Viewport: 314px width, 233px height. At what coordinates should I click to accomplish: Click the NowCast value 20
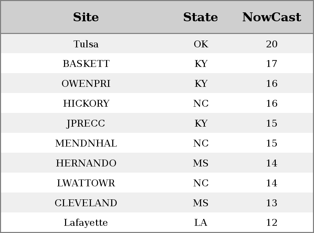(x=272, y=44)
